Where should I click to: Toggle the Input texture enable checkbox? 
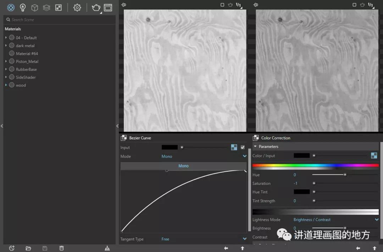click(243, 147)
